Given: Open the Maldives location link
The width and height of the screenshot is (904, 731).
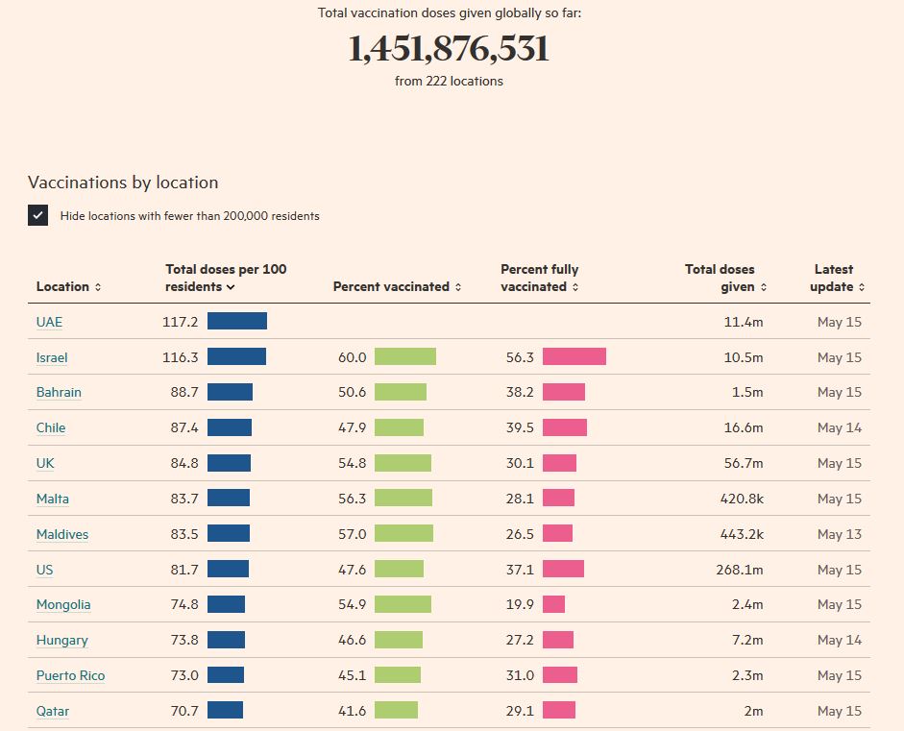Looking at the screenshot, I should click(61, 534).
